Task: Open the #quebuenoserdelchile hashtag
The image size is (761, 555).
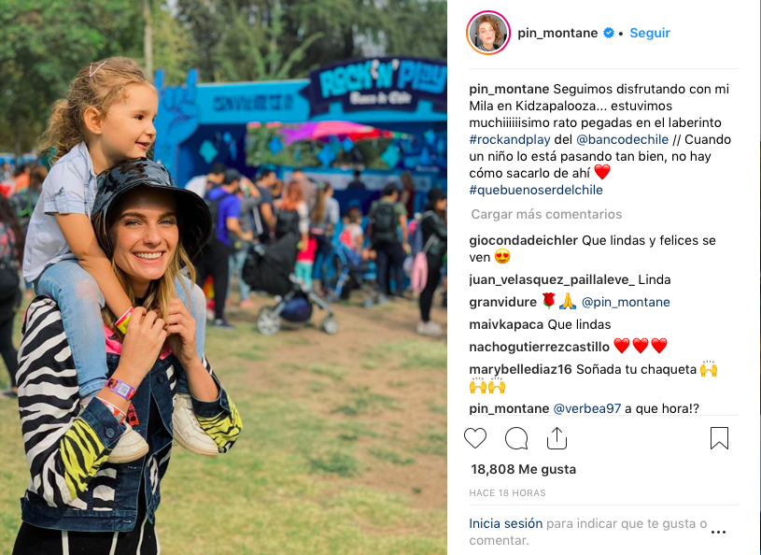Action: pyautogui.click(x=536, y=190)
